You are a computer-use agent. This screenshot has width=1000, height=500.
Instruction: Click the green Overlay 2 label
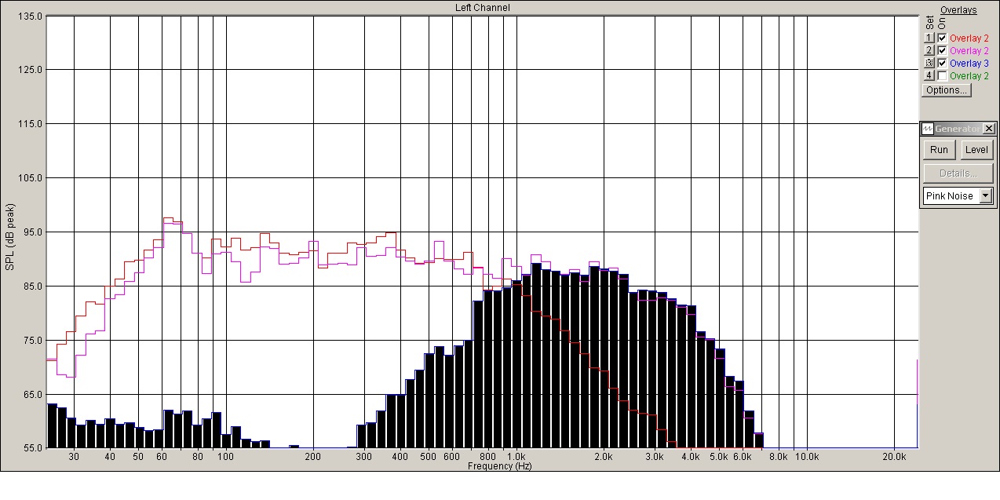pos(969,75)
